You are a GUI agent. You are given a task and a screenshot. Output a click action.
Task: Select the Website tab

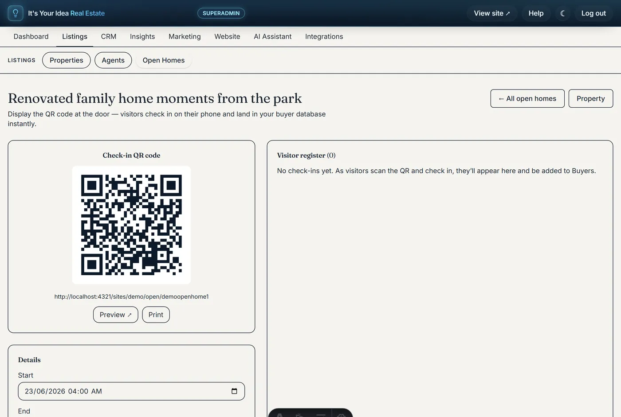click(227, 36)
